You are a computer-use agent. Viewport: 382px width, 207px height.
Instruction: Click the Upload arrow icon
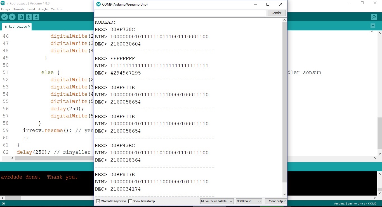[x=12, y=17]
